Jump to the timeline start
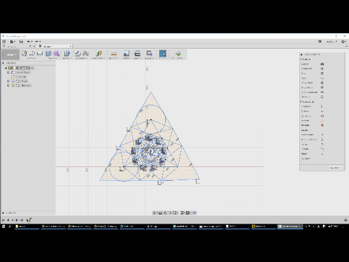This screenshot has width=349, height=262. coord(3,220)
